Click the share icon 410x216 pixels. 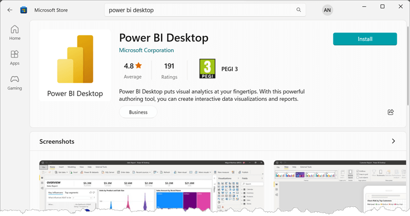coord(391,112)
